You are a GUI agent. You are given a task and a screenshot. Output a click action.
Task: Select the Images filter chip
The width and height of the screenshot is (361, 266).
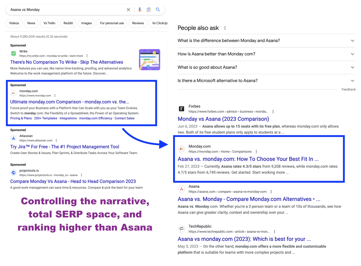click(86, 23)
